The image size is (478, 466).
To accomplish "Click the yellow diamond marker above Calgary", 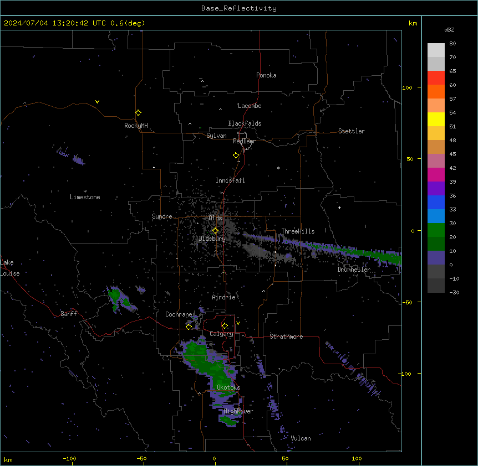I will [225, 326].
